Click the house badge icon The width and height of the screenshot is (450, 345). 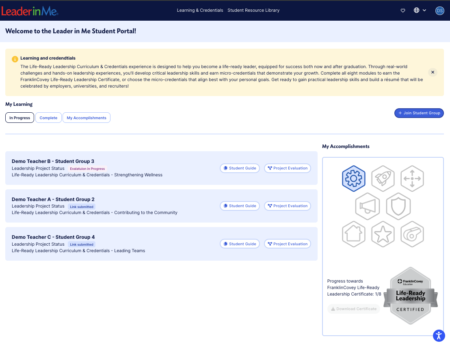click(x=354, y=234)
